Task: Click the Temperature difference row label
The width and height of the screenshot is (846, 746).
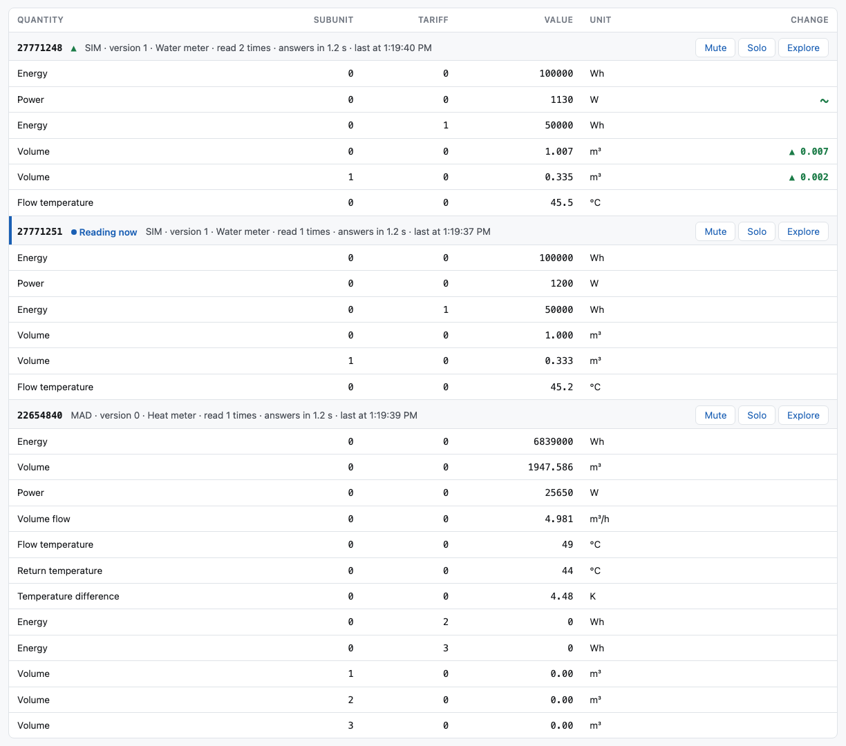Action: point(68,596)
